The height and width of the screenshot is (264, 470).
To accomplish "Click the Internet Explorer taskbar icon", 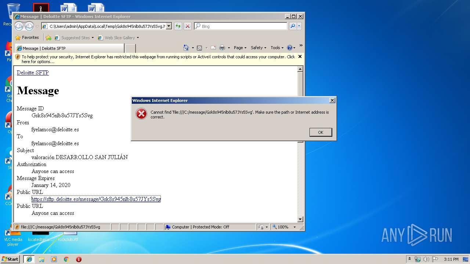I will 29,259.
